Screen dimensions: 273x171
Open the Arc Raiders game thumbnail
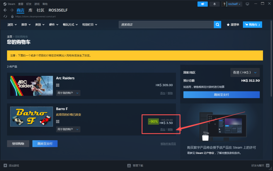28,86
